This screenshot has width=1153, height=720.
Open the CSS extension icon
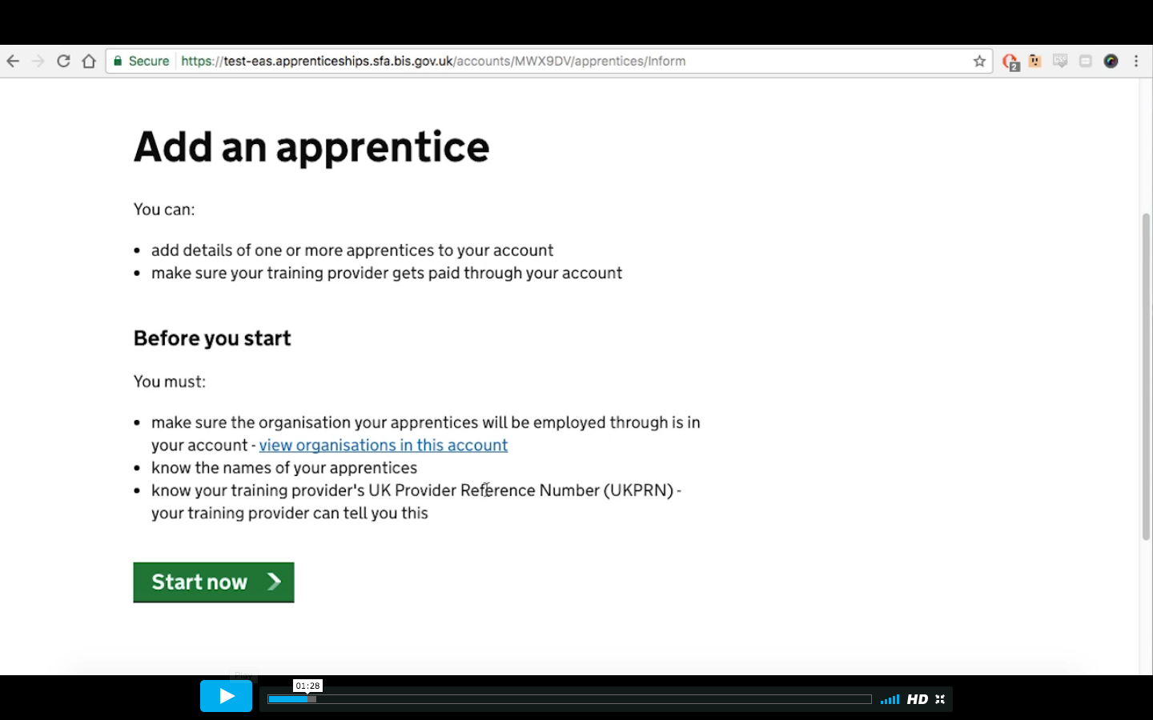pos(1060,60)
